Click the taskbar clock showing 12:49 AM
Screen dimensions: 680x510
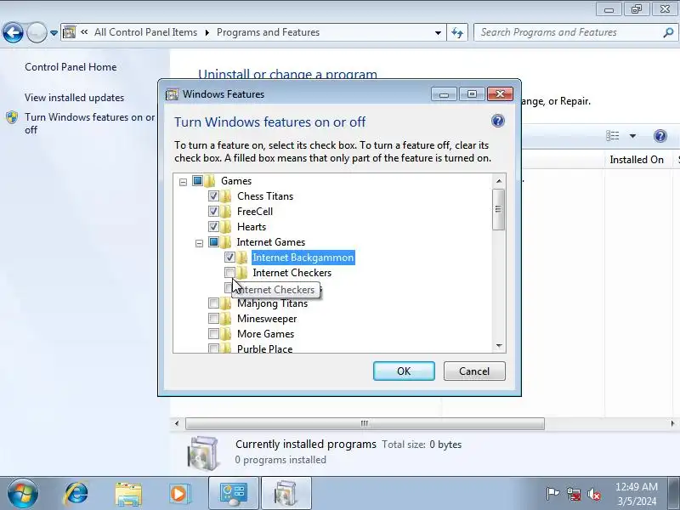(637, 494)
